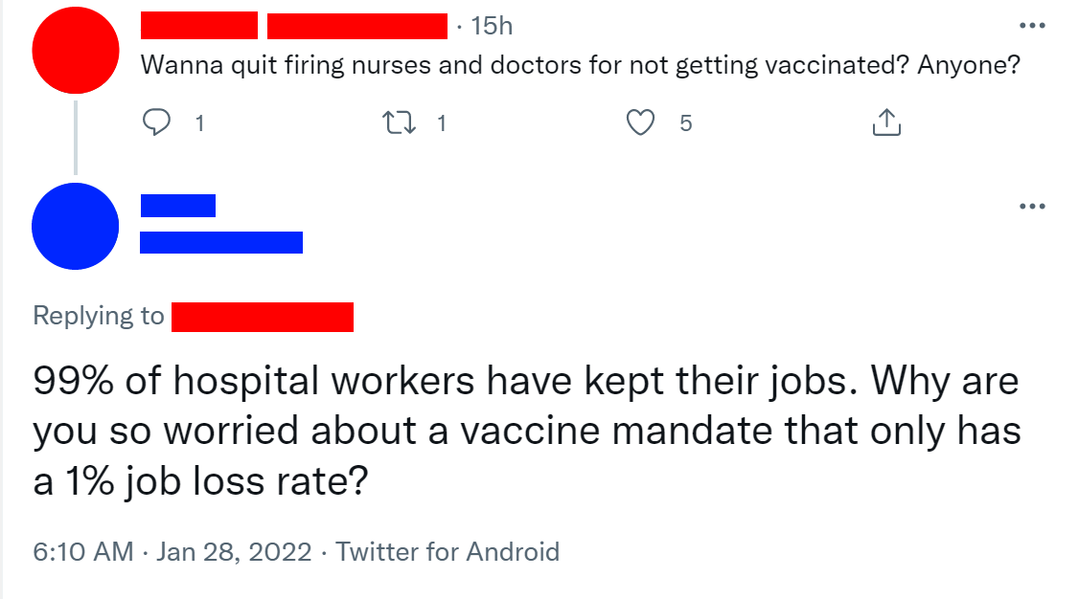Expand the reply tweet's options menu

pyautogui.click(x=1032, y=206)
